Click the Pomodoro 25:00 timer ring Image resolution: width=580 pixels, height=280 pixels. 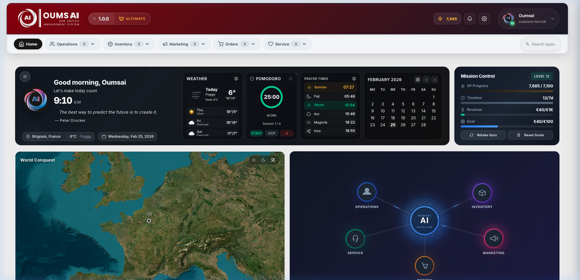[x=271, y=97]
